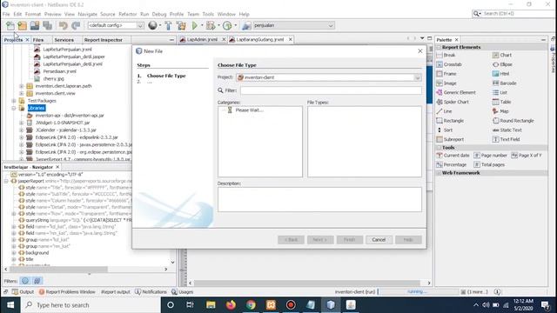Open the Tools menu
Image resolution: width=557 pixels, height=313 pixels.
pos(208,14)
